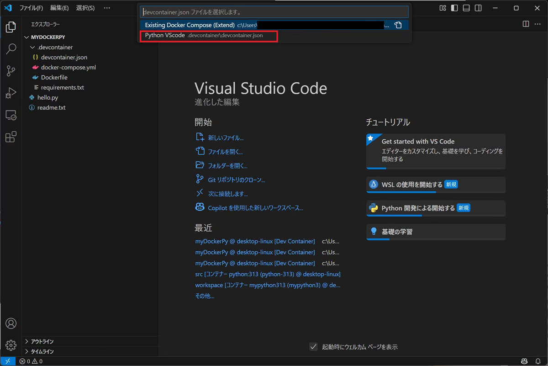Open recent src コンテナー python:313 entry
Screen dimensions: 548x366
(268, 274)
